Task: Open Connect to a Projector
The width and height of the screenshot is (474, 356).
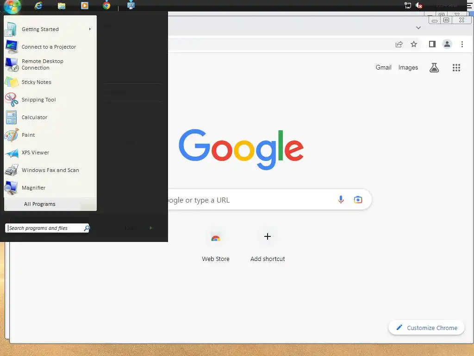Action: tap(50, 47)
